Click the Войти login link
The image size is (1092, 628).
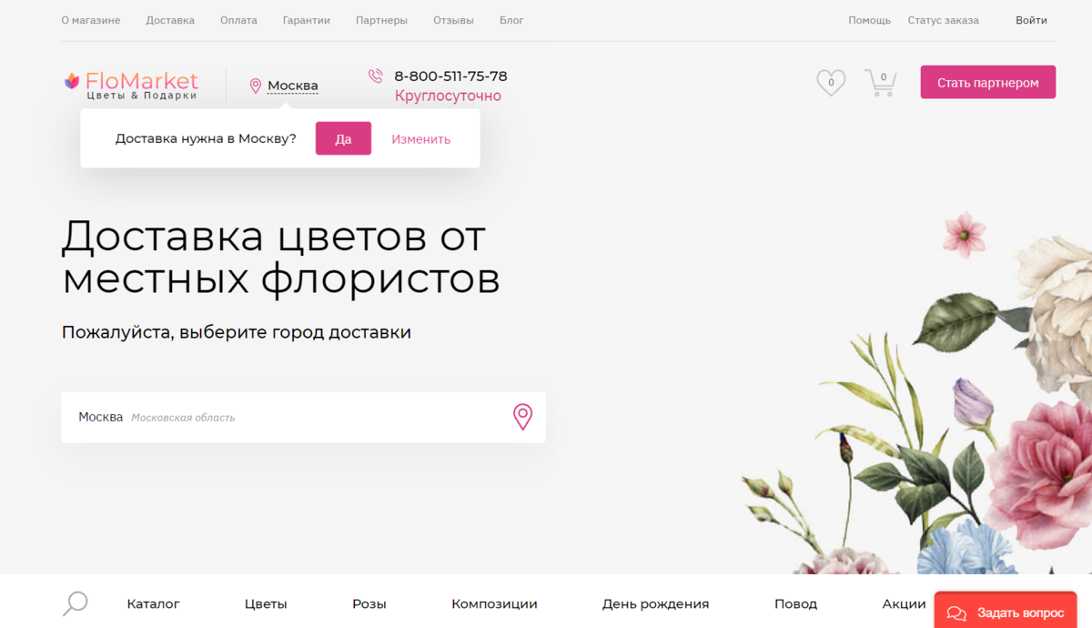(x=1030, y=19)
